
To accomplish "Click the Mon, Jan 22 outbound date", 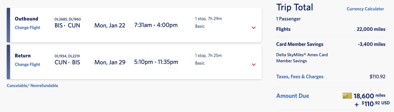I will click(110, 26).
